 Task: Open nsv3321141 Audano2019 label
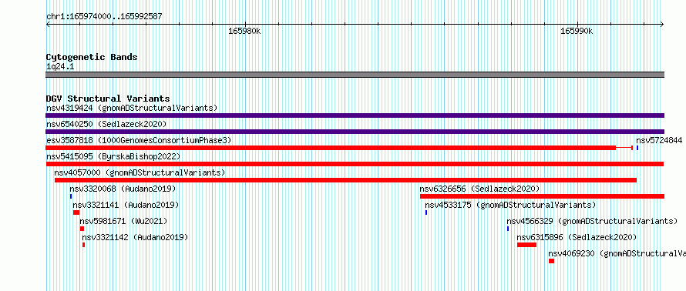126,205
